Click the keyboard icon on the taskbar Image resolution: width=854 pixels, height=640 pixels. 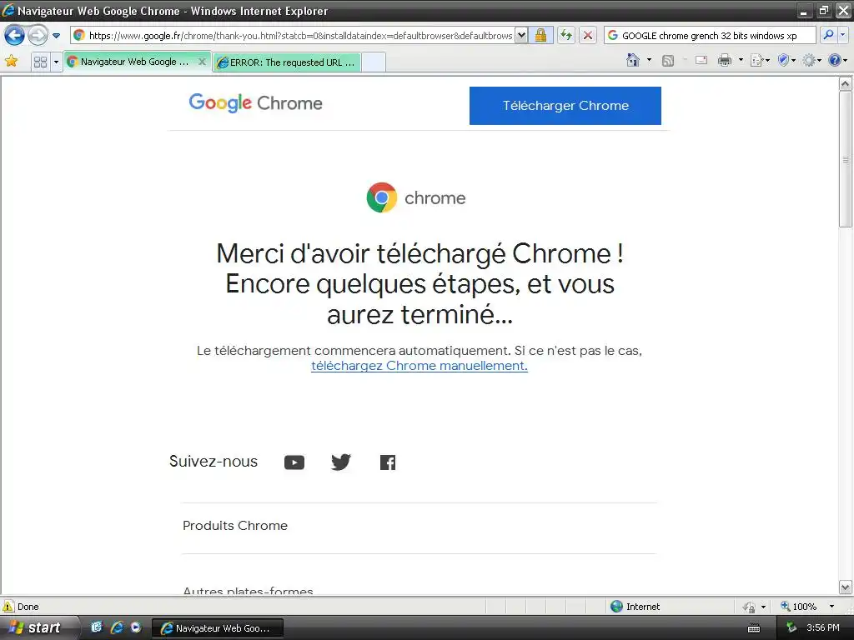(754, 628)
